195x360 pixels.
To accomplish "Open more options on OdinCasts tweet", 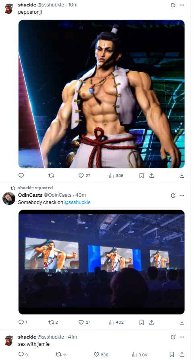I will coord(182,196).
